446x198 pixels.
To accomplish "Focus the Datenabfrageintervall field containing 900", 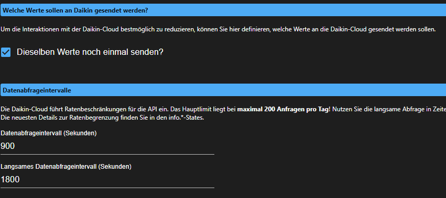I will click(107, 146).
